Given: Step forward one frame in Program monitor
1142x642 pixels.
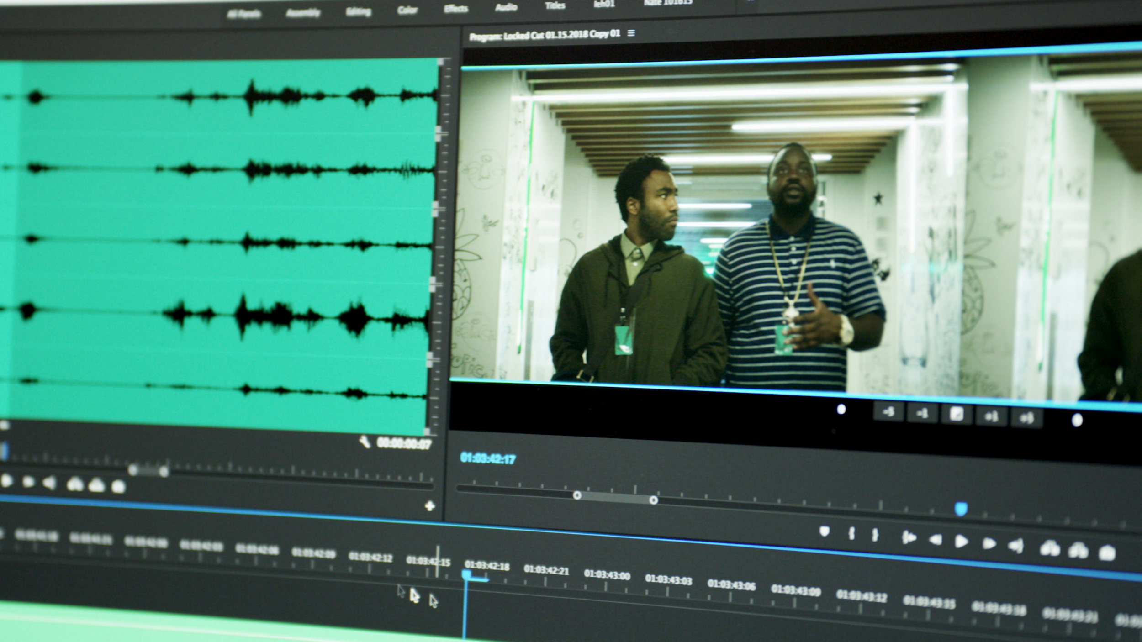Looking at the screenshot, I should pos(989,543).
